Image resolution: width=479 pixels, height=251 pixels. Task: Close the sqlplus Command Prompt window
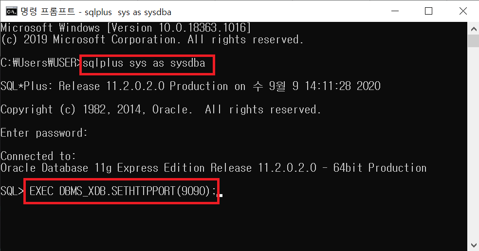463,11
